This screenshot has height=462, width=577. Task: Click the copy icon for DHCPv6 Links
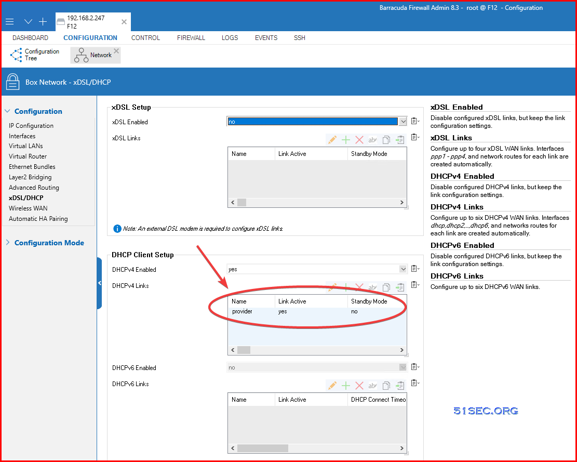(386, 386)
